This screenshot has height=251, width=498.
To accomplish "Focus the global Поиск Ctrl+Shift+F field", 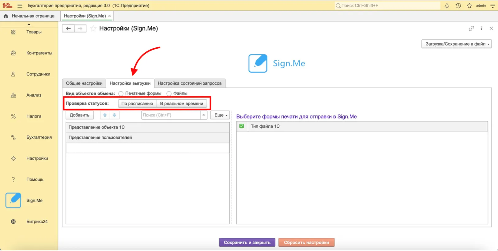I will tap(387, 6).
